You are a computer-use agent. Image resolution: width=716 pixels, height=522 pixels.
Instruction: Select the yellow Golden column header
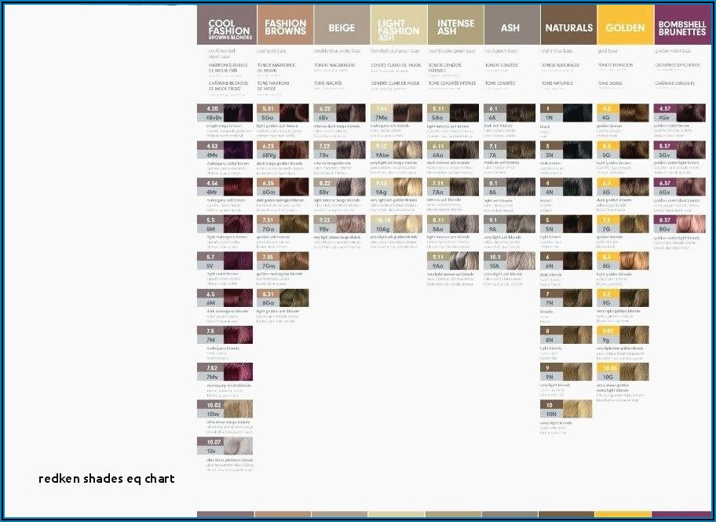coord(625,27)
